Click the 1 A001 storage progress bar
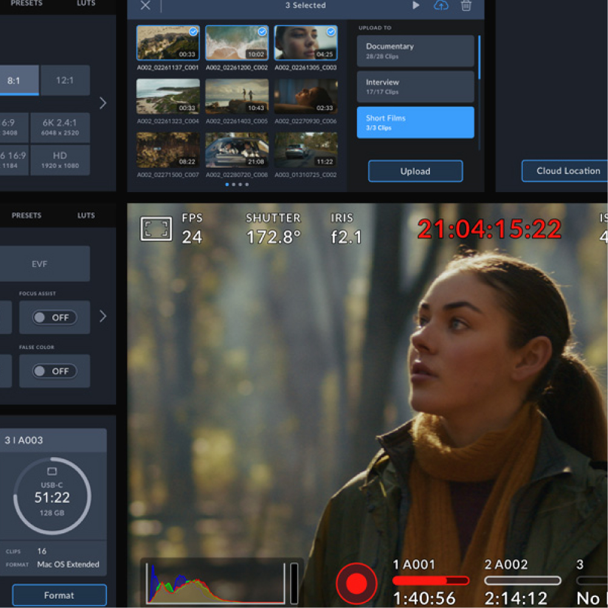The image size is (608, 608). [430, 581]
